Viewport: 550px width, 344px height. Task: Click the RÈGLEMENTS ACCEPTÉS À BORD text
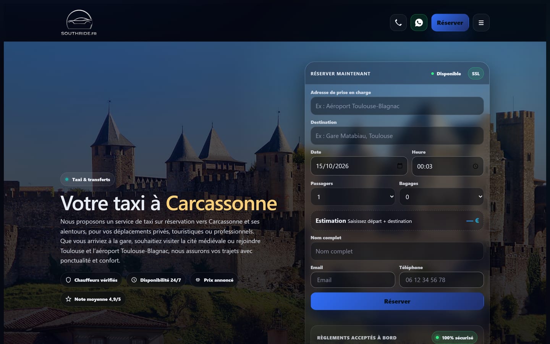pos(357,338)
